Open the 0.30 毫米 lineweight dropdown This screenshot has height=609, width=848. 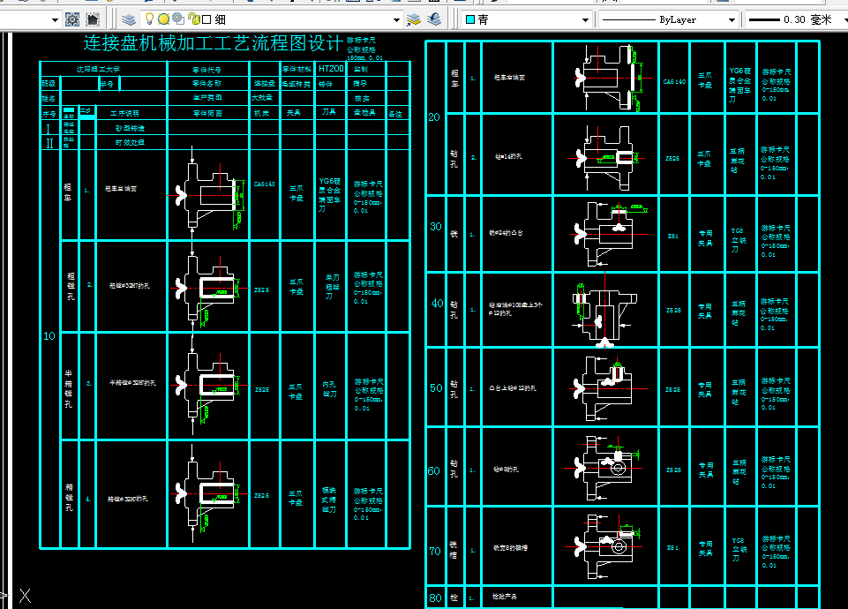tap(844, 20)
